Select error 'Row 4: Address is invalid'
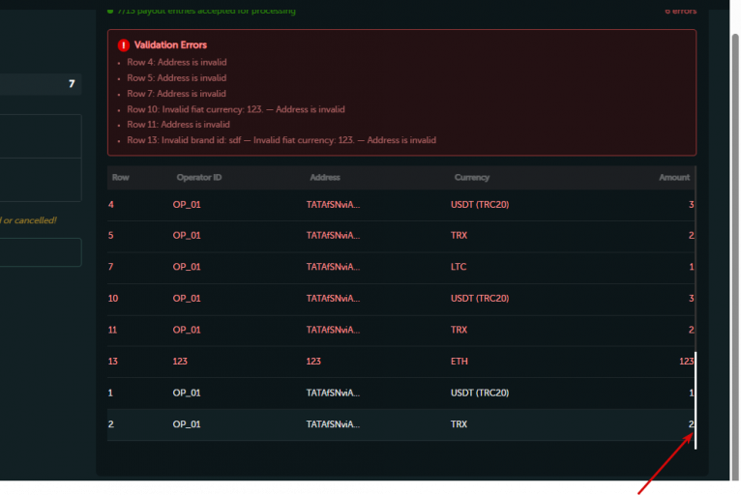Screen dimensions: 741x495 click(x=177, y=62)
